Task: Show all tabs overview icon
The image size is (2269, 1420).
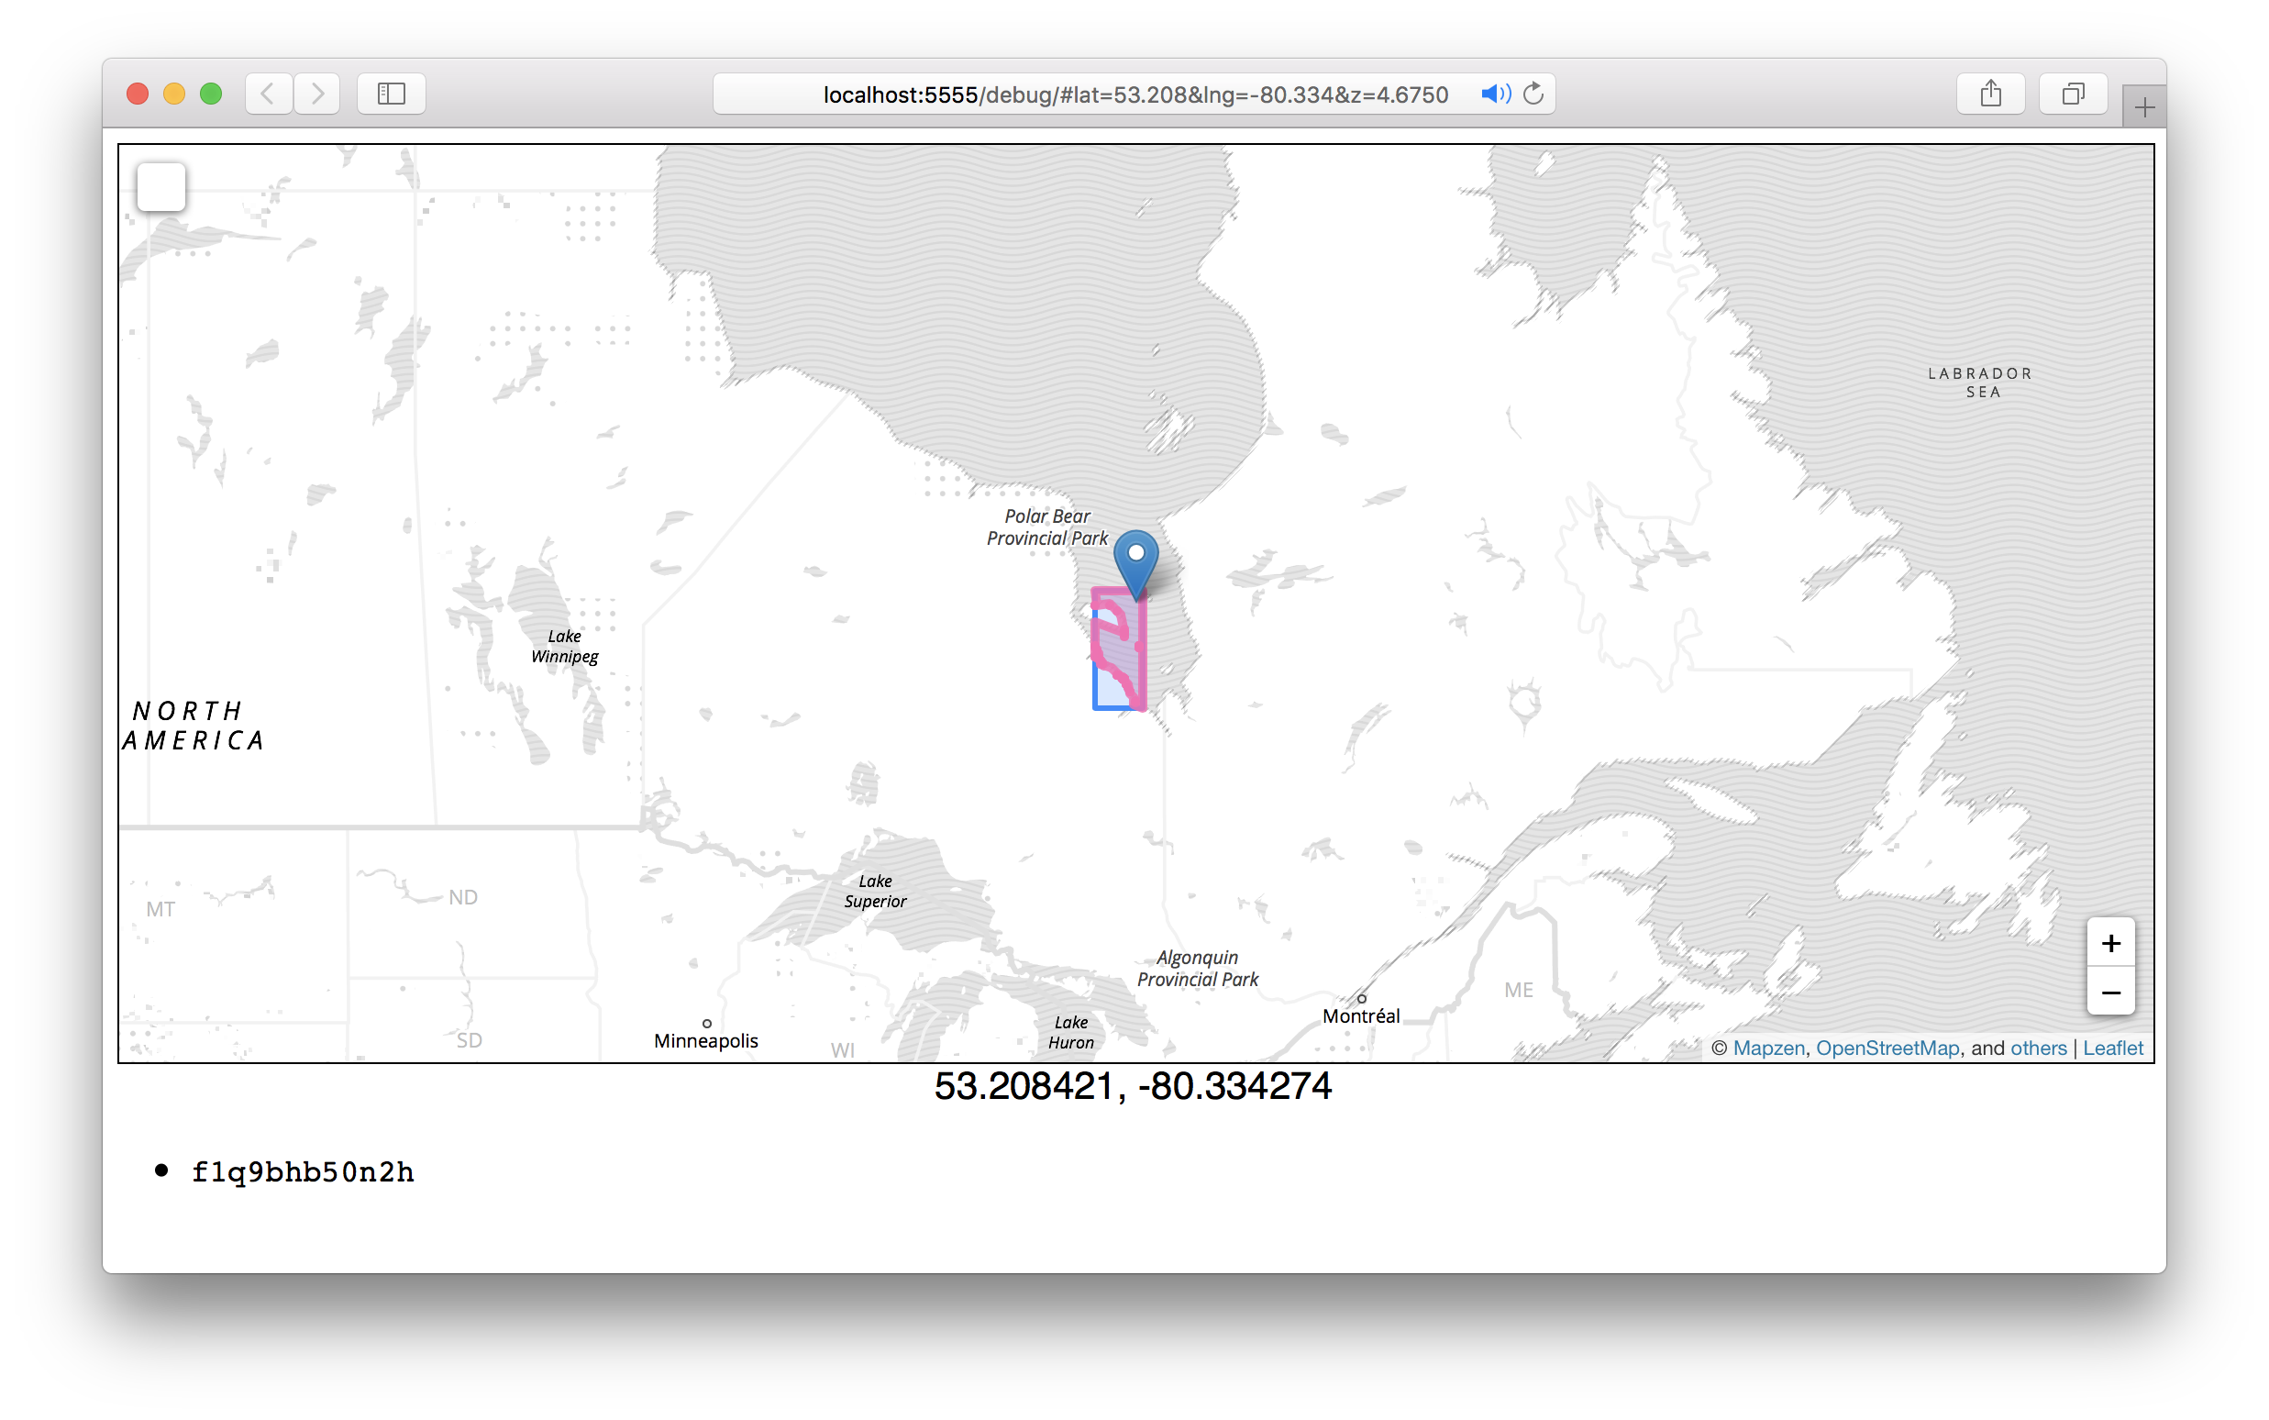Action: click(x=2073, y=94)
